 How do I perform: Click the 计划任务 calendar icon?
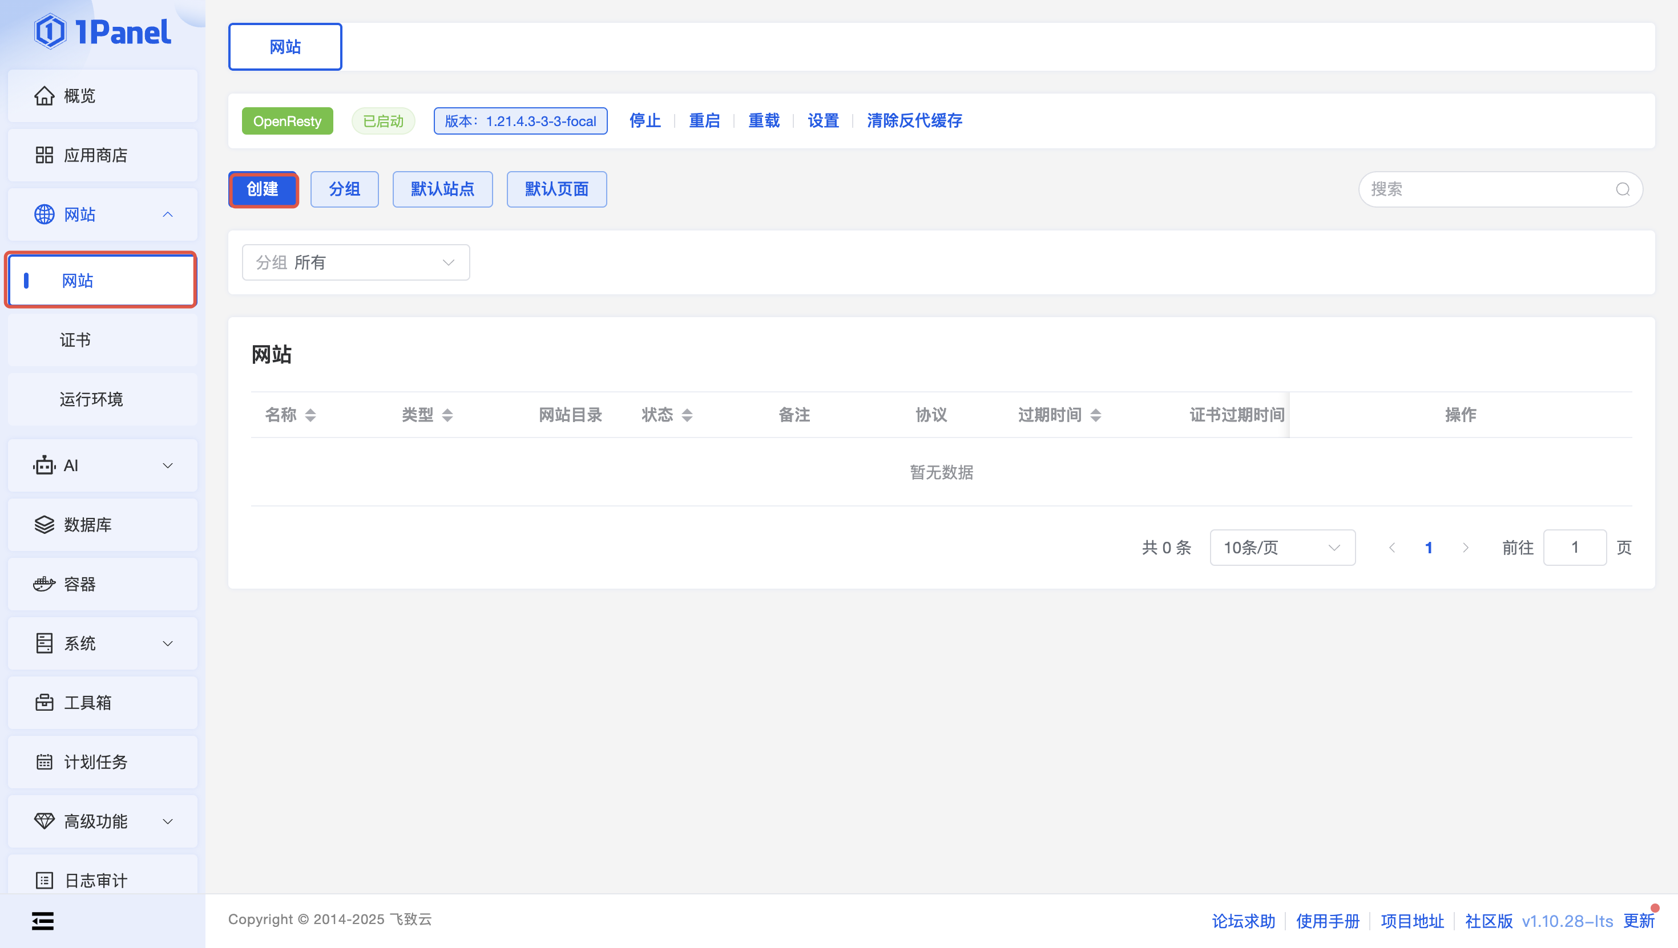point(45,762)
